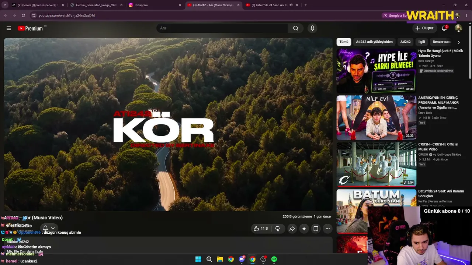The height and width of the screenshot is (265, 472).
Task: Open more actions menu under the video
Action: pos(327,229)
